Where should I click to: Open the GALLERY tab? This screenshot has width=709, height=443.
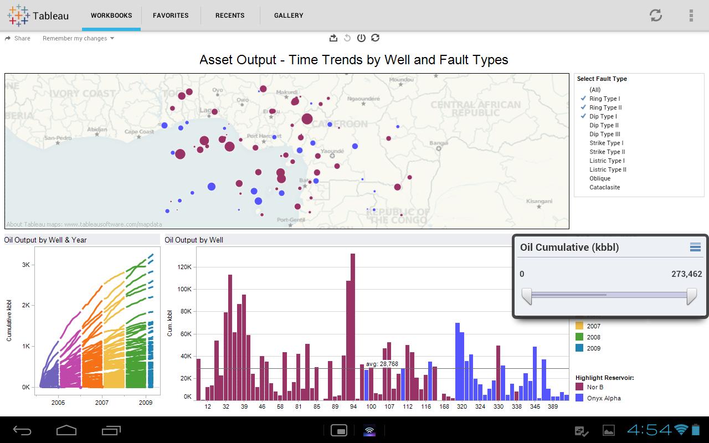tap(288, 16)
